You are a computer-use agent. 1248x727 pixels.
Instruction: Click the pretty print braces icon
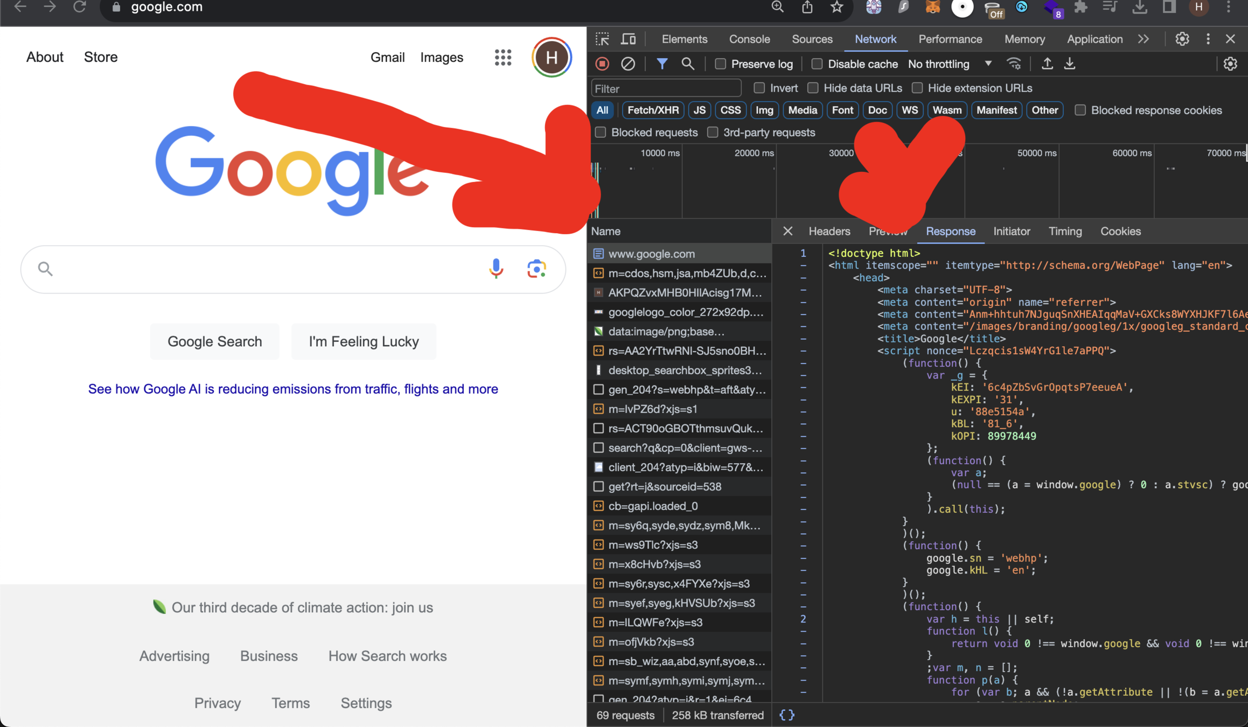coord(787,715)
